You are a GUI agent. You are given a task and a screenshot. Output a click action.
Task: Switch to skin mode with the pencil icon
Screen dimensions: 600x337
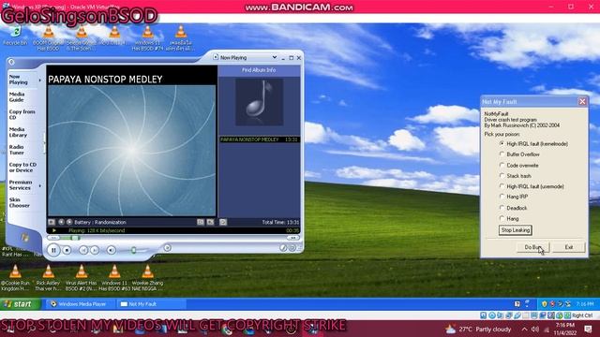283,248
